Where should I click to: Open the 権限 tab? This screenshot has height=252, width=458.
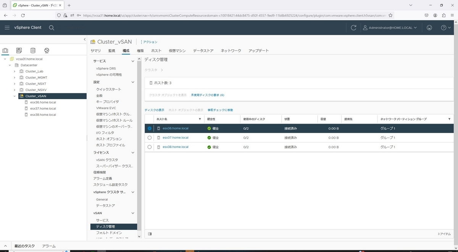(x=140, y=51)
